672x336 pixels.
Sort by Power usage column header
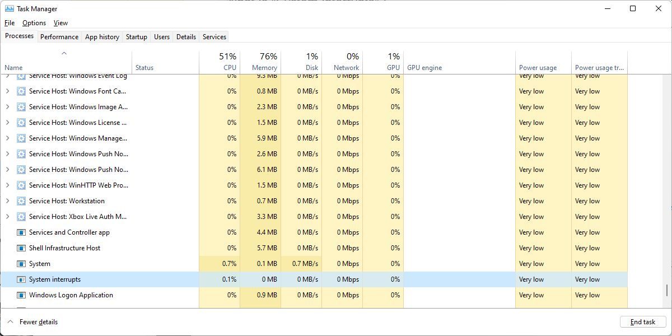point(543,62)
